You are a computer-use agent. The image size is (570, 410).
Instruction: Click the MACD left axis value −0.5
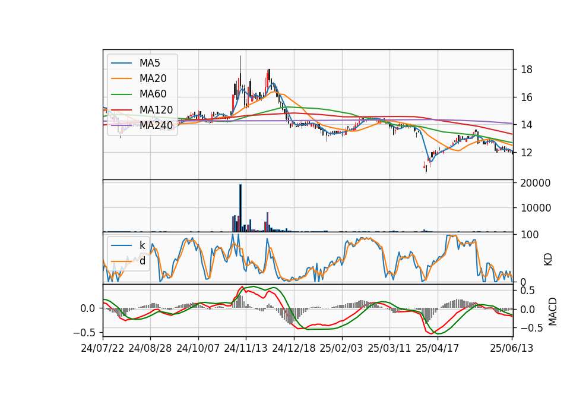(84, 333)
